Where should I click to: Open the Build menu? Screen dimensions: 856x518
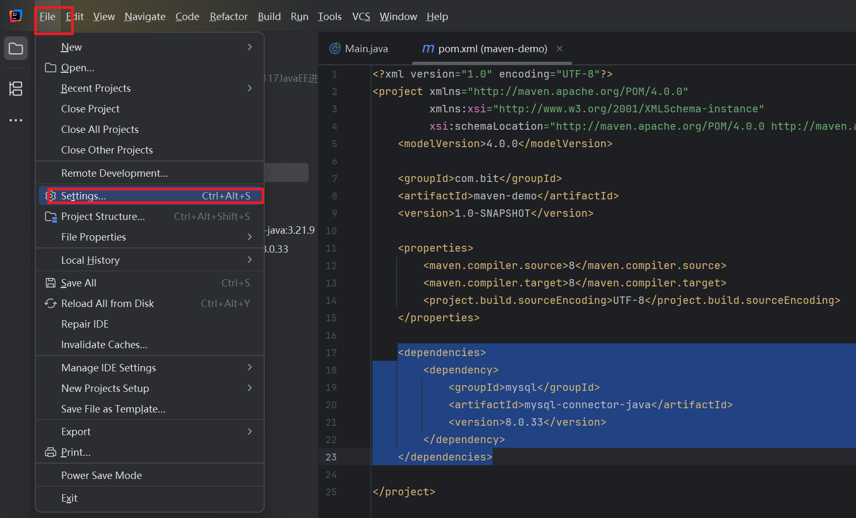pos(269,16)
